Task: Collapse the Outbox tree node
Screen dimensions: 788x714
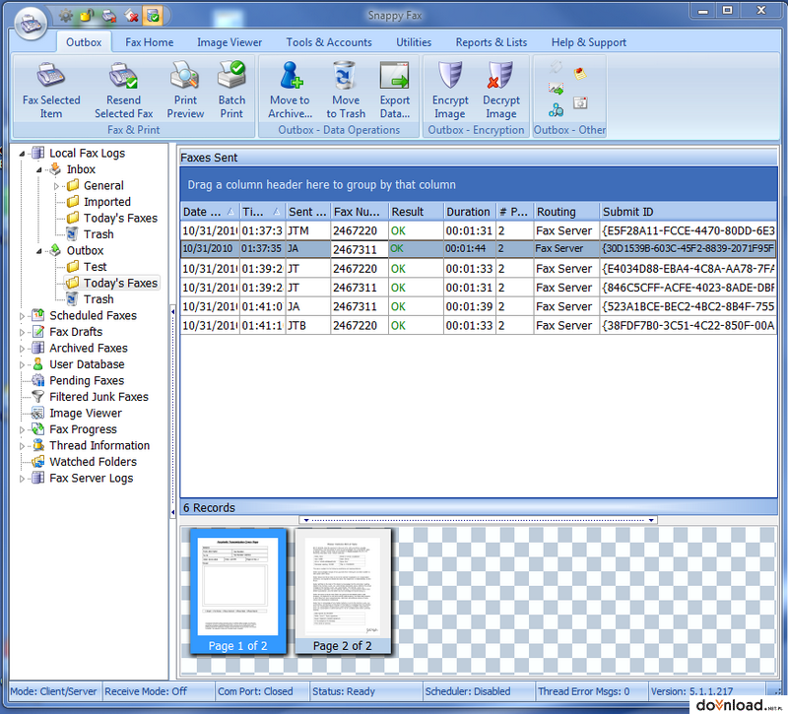Action: click(39, 251)
